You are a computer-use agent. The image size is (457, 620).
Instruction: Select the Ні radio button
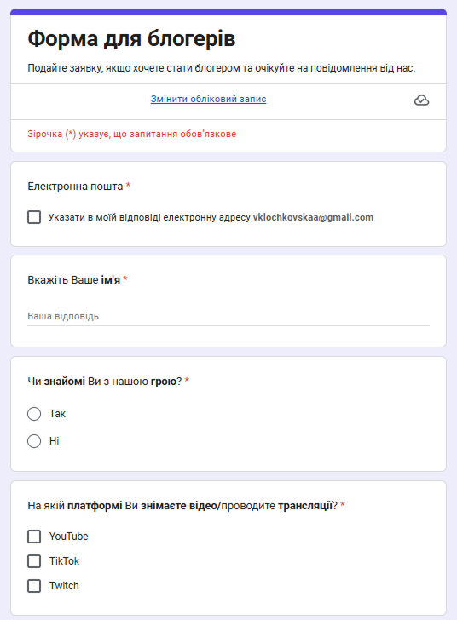coord(34,441)
